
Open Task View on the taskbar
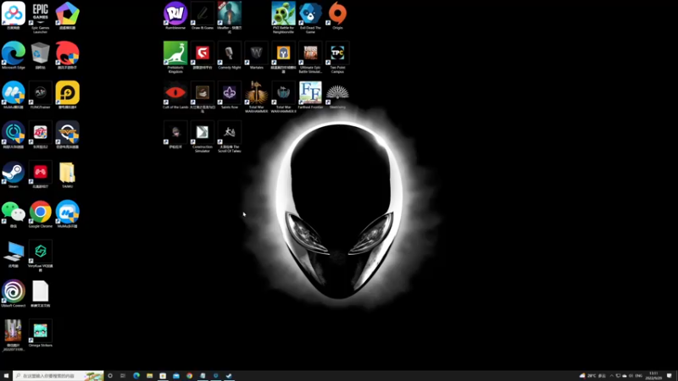123,376
